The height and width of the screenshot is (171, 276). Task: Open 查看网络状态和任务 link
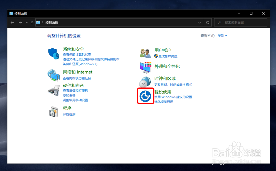tap(77, 78)
